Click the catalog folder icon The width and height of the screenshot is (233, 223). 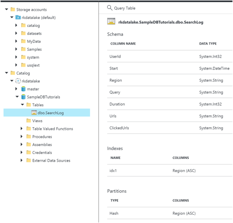(x=23, y=25)
